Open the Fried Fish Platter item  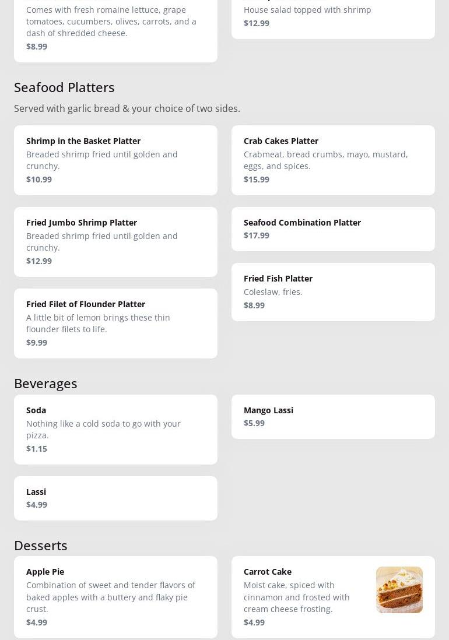[333, 291]
